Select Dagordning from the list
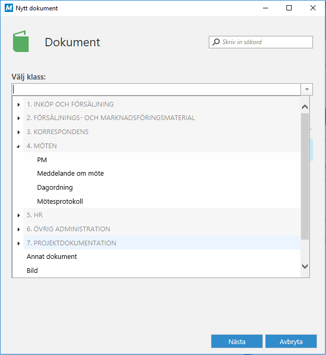The height and width of the screenshot is (355, 326). [55, 188]
